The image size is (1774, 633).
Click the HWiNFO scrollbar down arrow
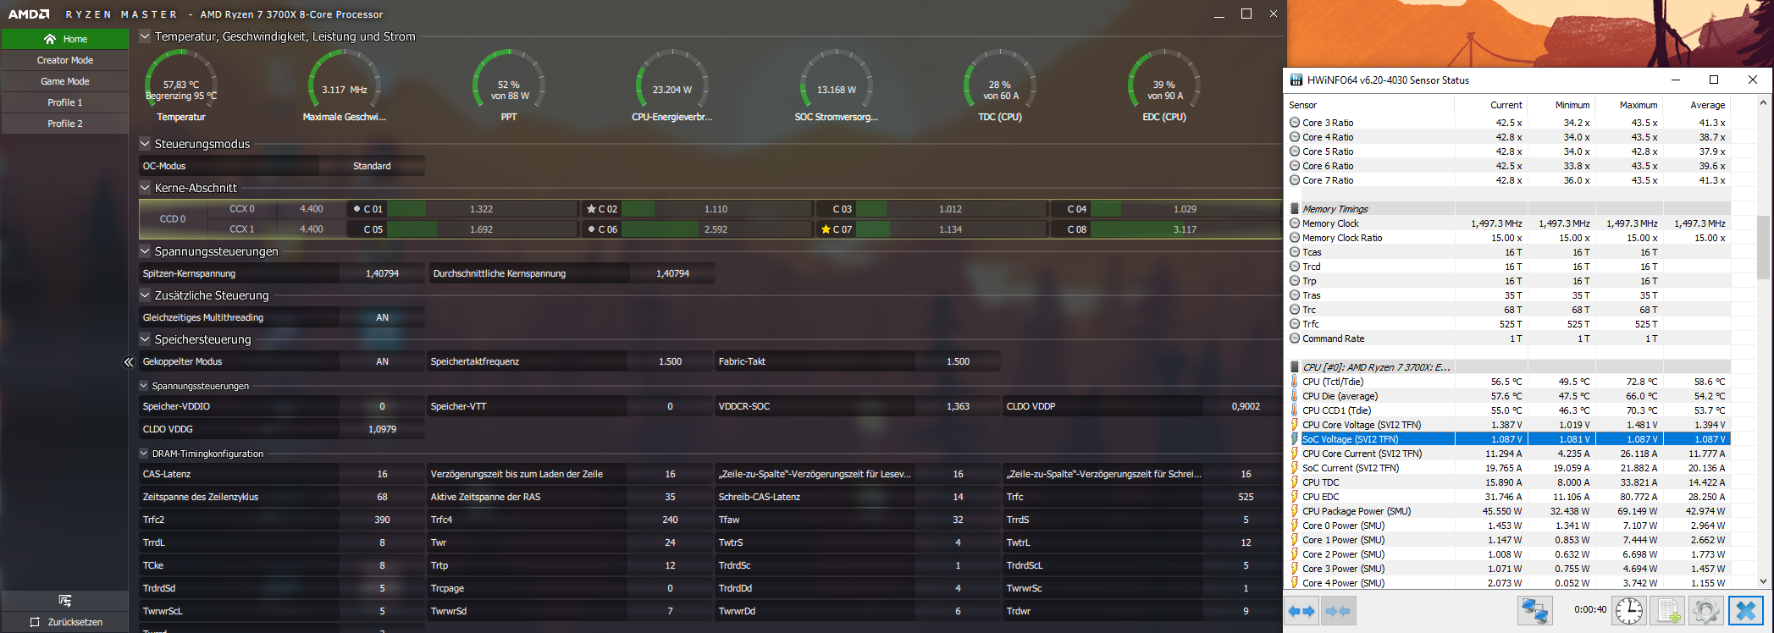(x=1764, y=581)
